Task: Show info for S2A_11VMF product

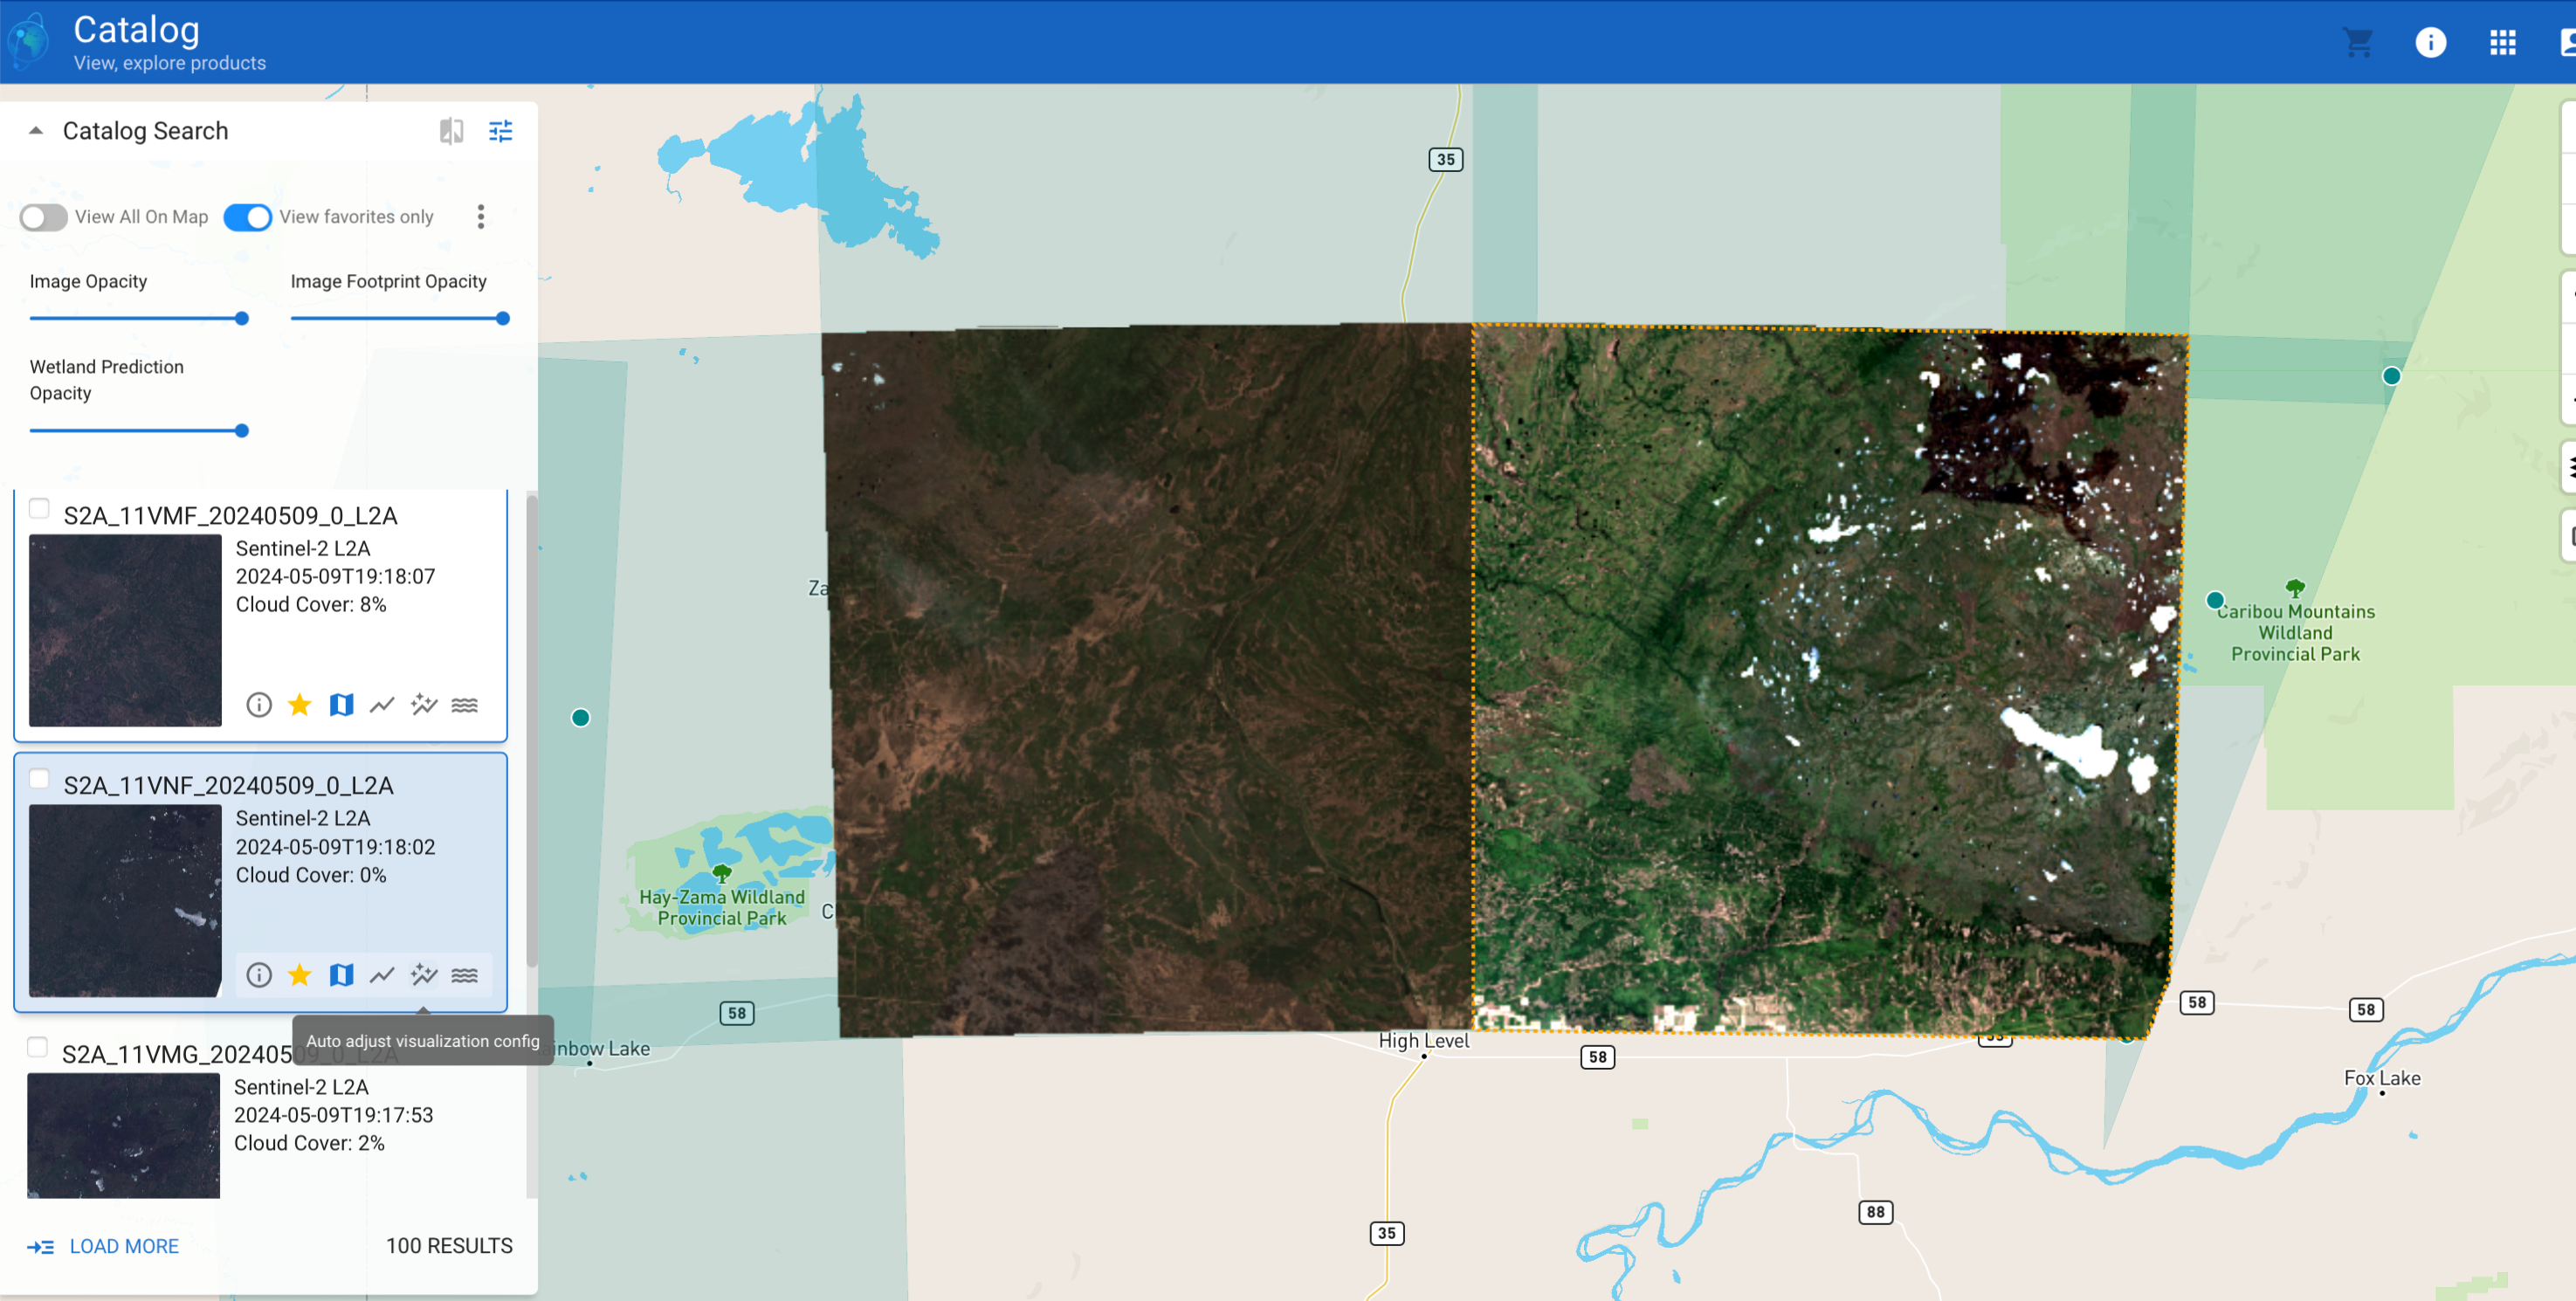Action: [259, 705]
